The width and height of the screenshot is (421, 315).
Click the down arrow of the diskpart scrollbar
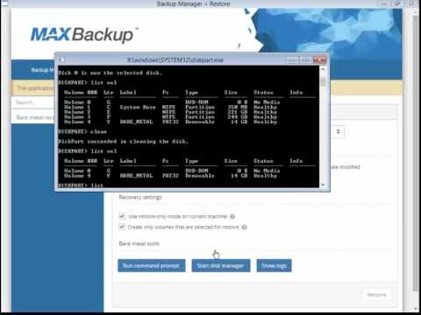click(323, 185)
